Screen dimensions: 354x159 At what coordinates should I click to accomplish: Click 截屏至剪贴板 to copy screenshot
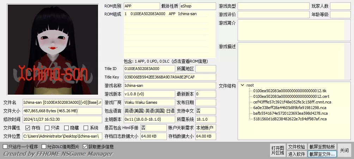click(x=322, y=147)
